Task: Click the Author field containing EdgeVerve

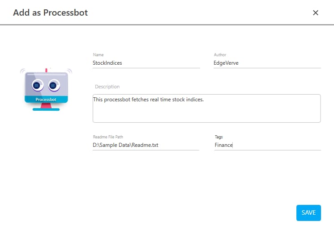Action: pyautogui.click(x=267, y=63)
